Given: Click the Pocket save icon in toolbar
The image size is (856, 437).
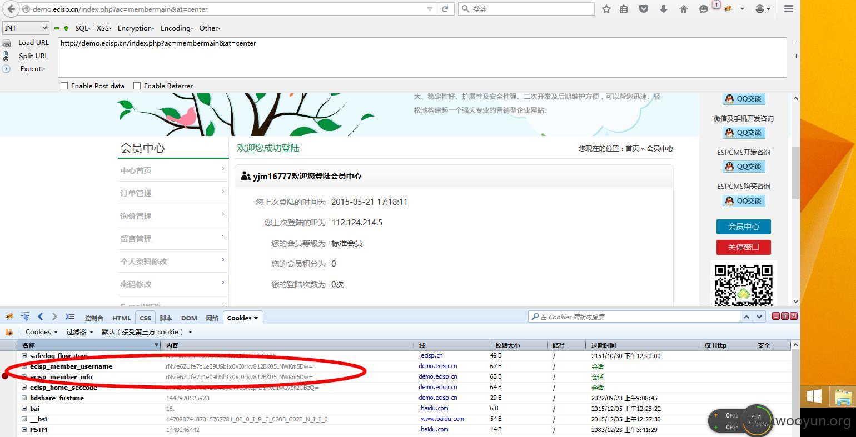Looking at the screenshot, I should pos(644,9).
